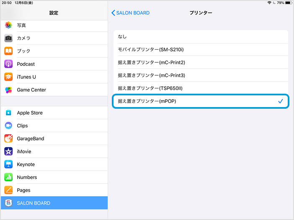The image size is (294, 220).
Task: Tap the blue checkmark on mPOP row
Action: click(x=281, y=101)
